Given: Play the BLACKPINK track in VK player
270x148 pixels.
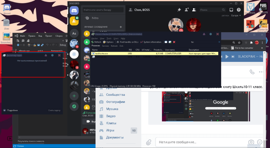Looking at the screenshot, I should (x=227, y=56).
